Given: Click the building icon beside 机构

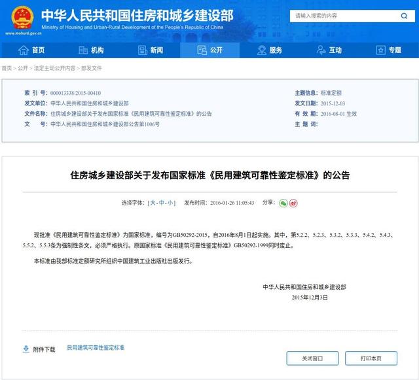Looking at the screenshot, I should point(83,50).
